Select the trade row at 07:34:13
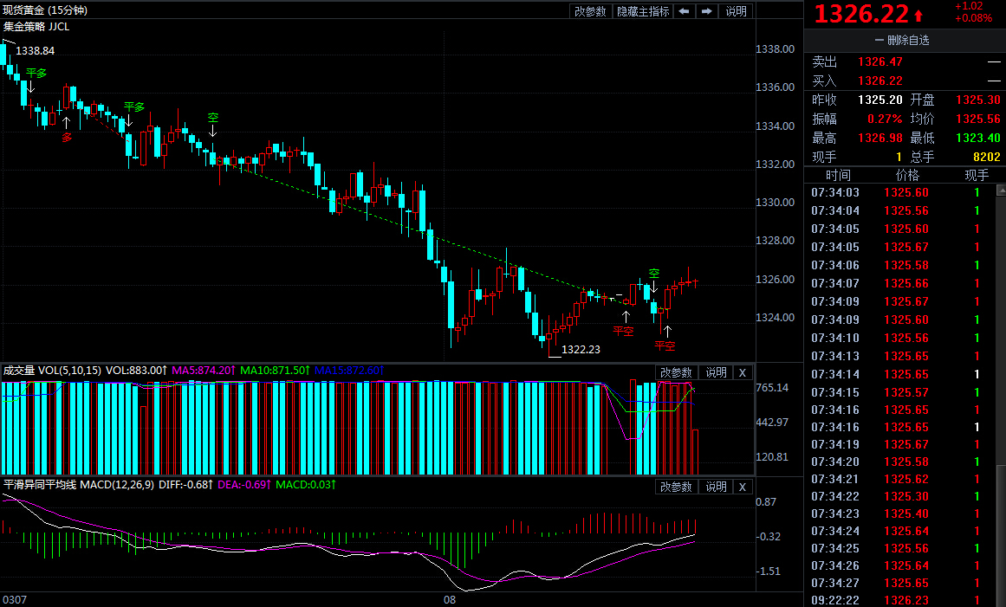The width and height of the screenshot is (1006, 607). 900,357
